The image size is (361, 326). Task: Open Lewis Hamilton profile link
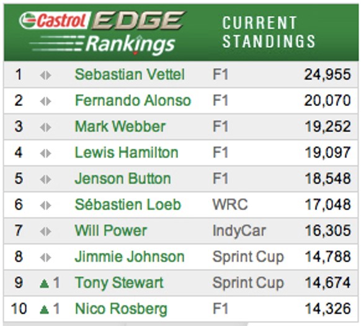(127, 152)
